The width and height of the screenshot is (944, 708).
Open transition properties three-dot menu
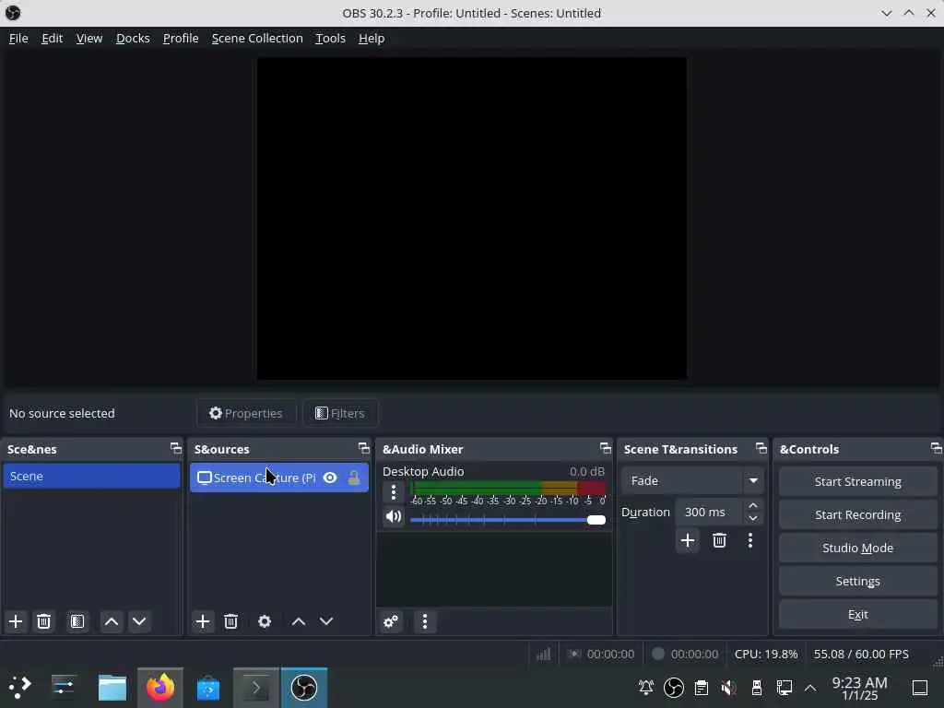pos(750,540)
